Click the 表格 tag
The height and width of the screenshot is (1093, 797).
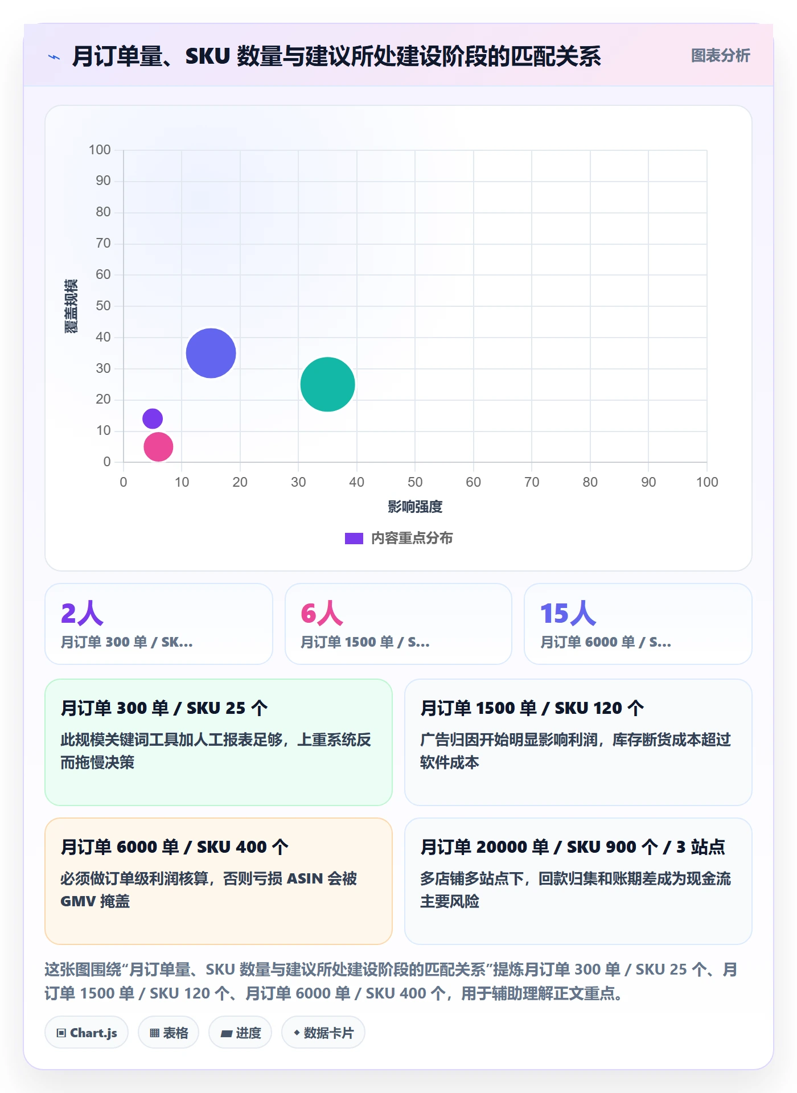tap(169, 1033)
